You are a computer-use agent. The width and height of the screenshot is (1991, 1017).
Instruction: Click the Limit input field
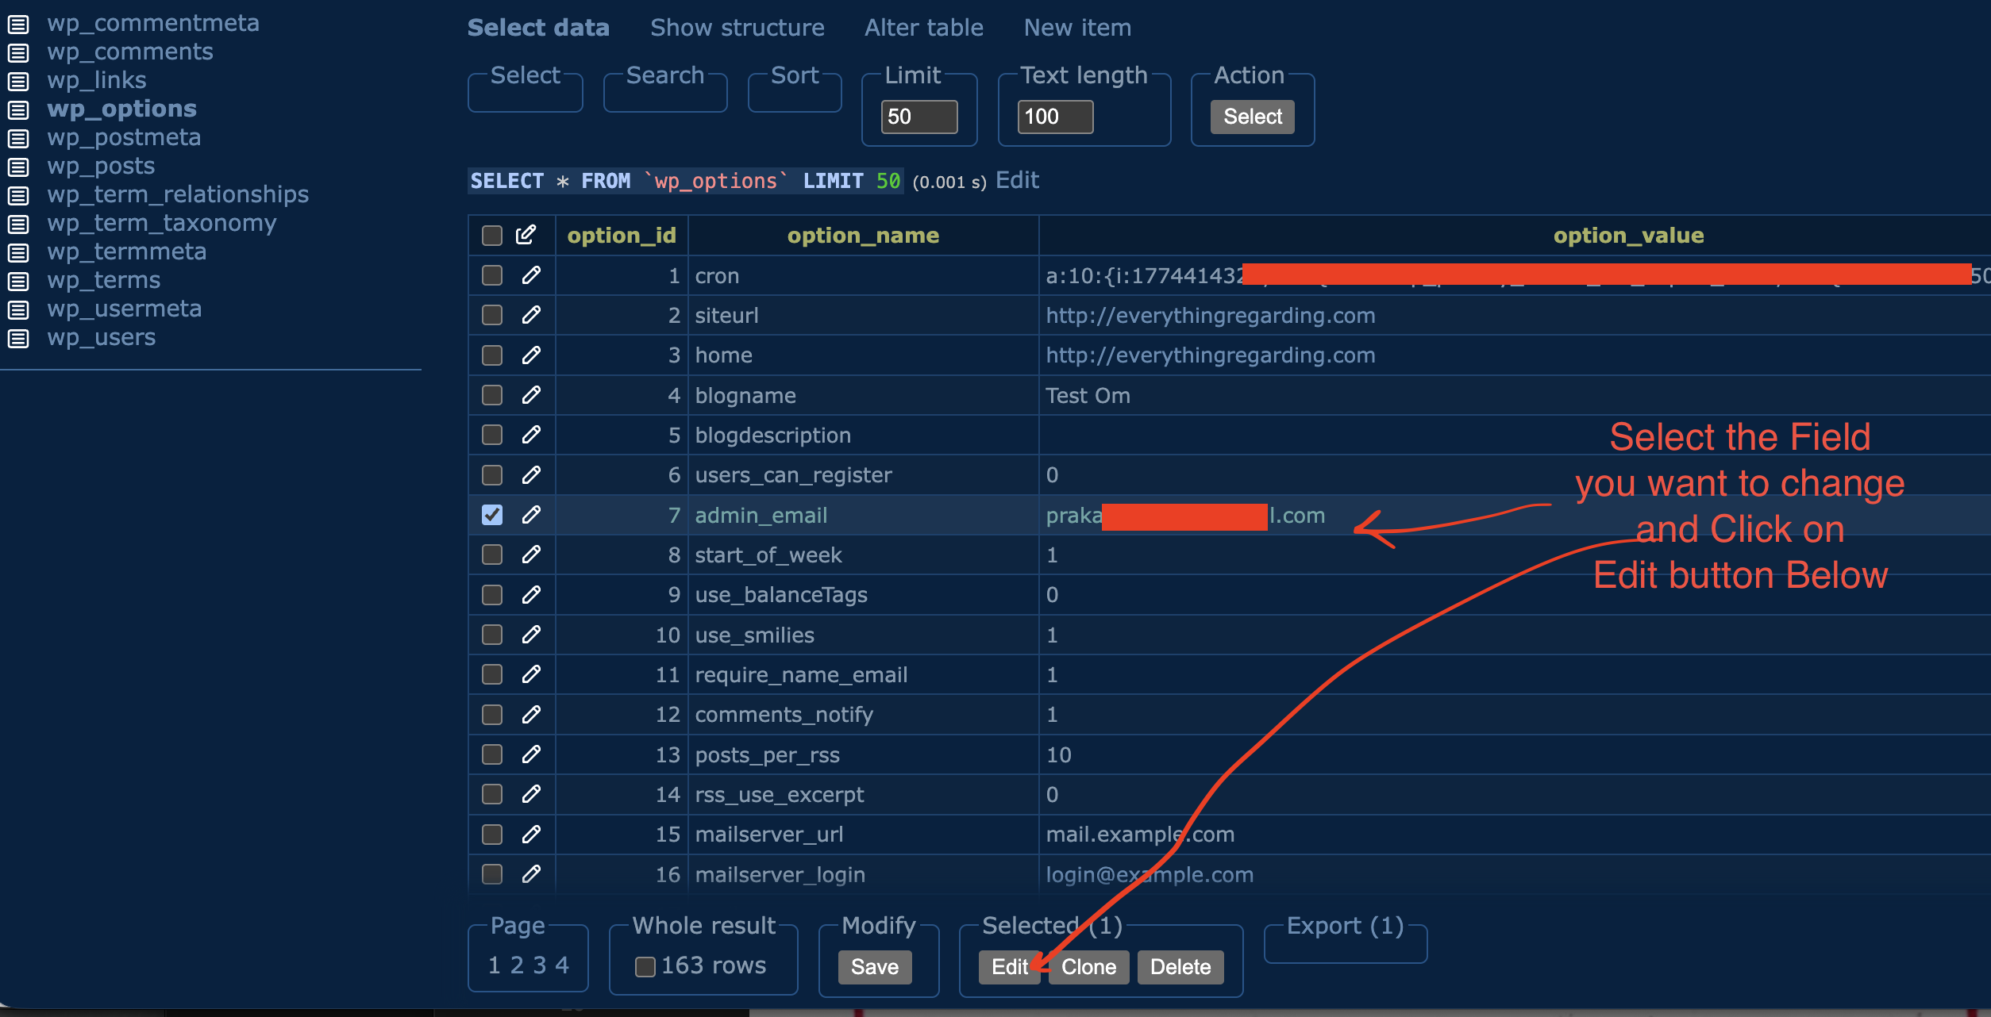click(x=918, y=117)
